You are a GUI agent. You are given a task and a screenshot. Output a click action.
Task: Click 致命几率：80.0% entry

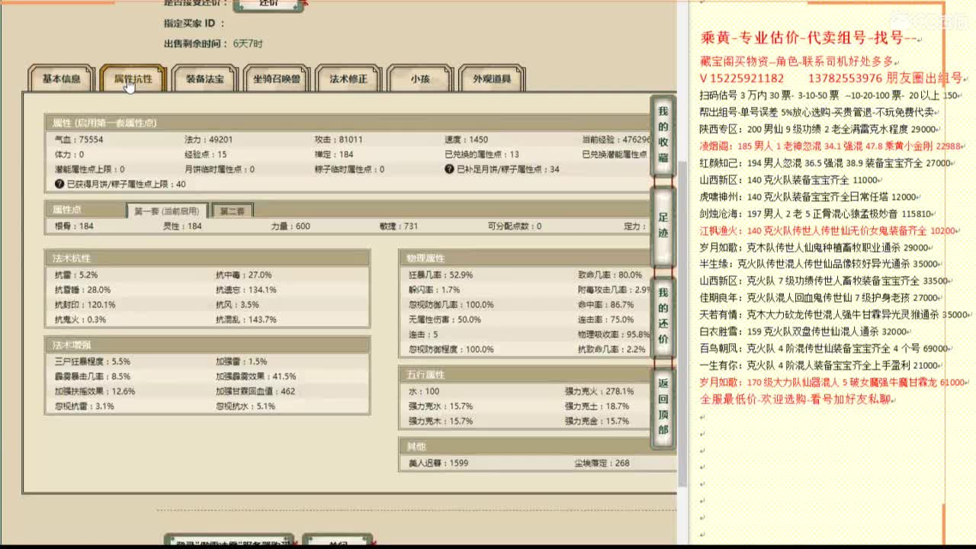[610, 275]
